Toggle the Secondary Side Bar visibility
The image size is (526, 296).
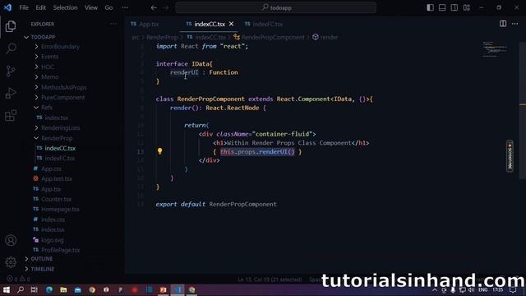(454, 7)
